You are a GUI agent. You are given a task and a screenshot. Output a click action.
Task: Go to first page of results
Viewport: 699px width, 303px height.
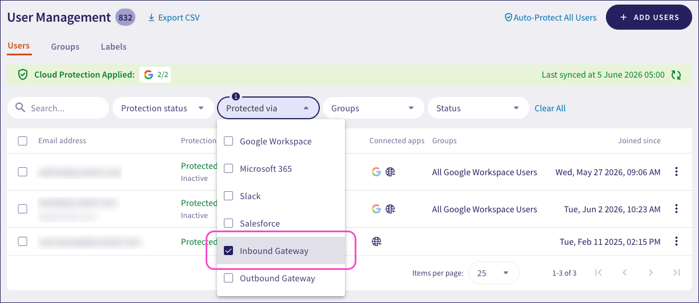coord(598,273)
